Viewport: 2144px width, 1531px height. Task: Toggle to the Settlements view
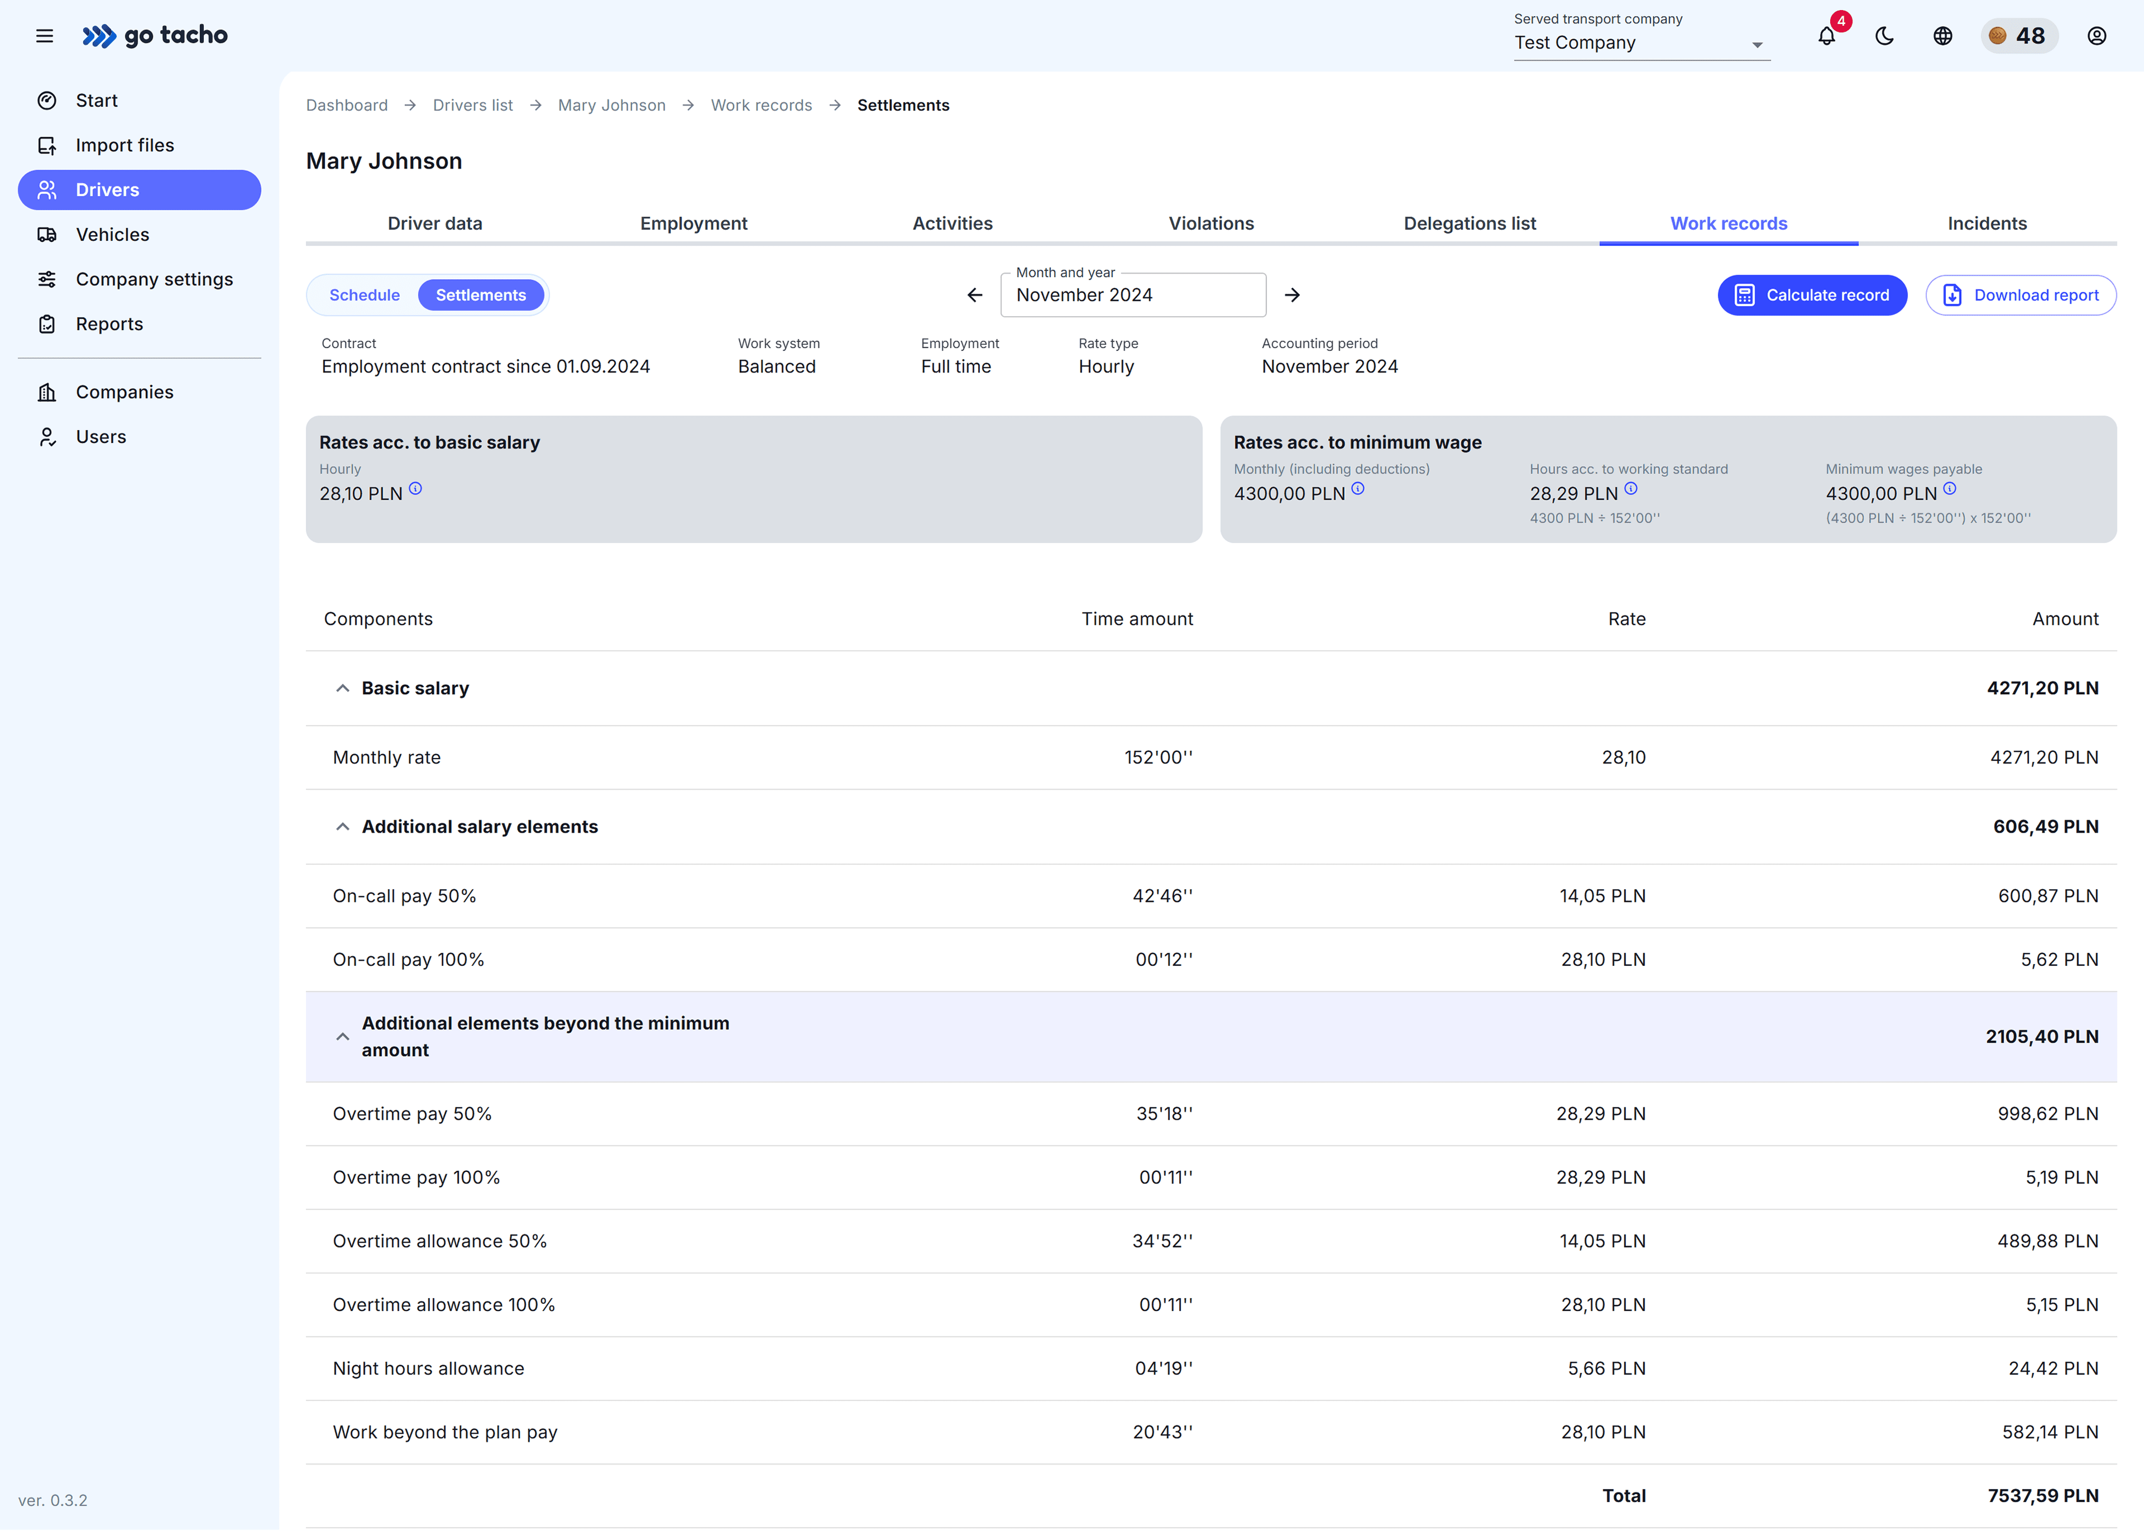[x=481, y=295]
